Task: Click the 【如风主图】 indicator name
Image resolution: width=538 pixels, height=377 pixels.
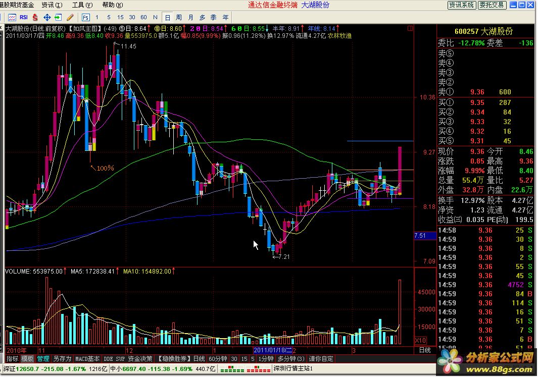Action: pos(85,28)
